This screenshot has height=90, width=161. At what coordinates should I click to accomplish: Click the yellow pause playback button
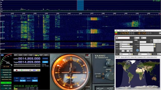pos(26,70)
